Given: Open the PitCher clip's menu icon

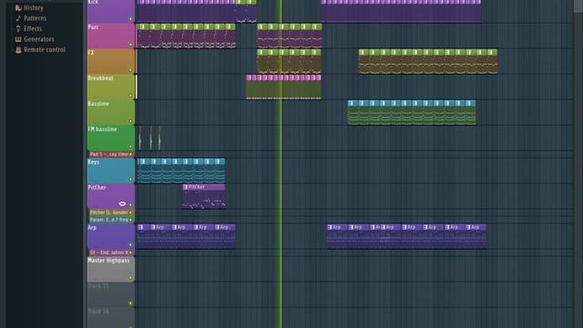Looking at the screenshot, I should [x=185, y=187].
